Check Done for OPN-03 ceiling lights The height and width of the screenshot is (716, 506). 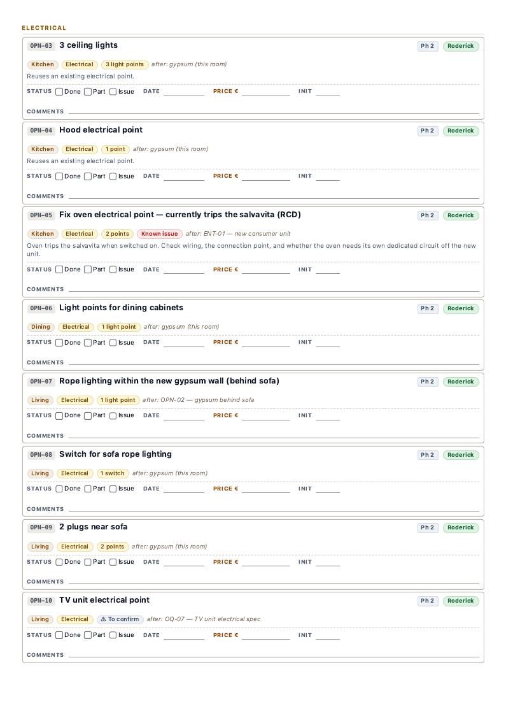[x=59, y=92]
